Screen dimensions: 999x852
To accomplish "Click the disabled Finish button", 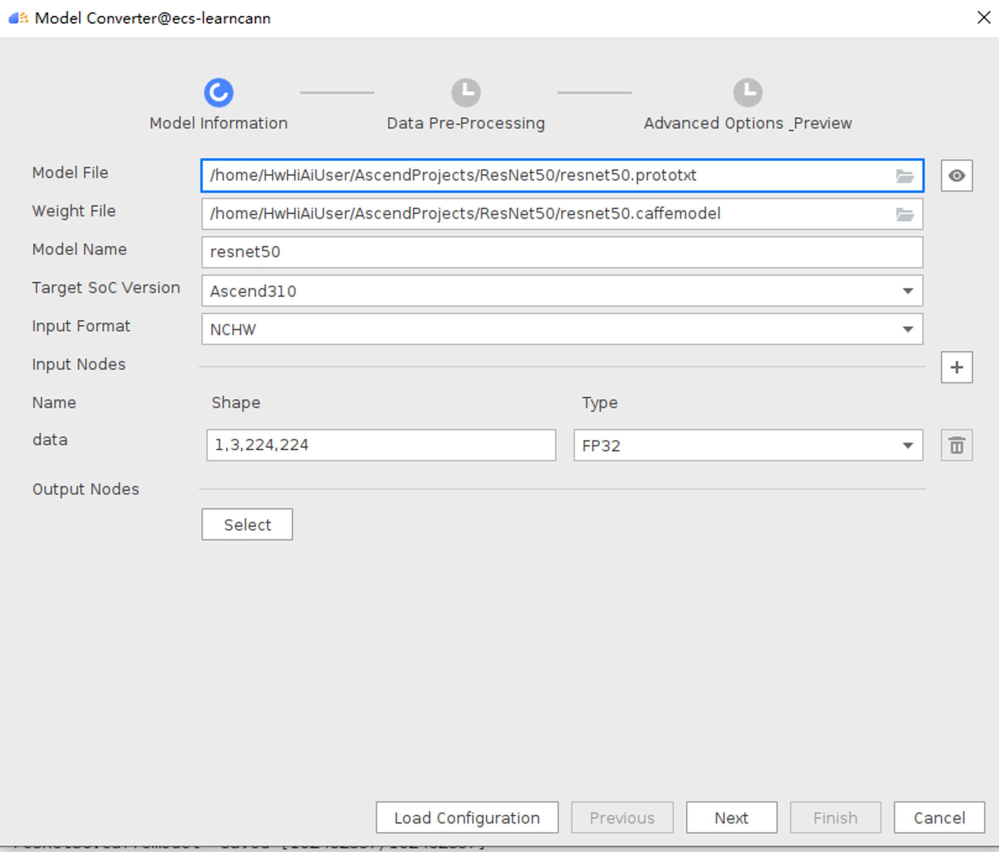I will pos(835,818).
